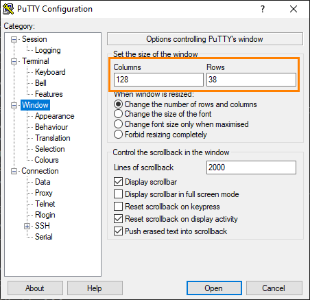
Task: Click the Lines of scrollback field
Action: pos(251,168)
